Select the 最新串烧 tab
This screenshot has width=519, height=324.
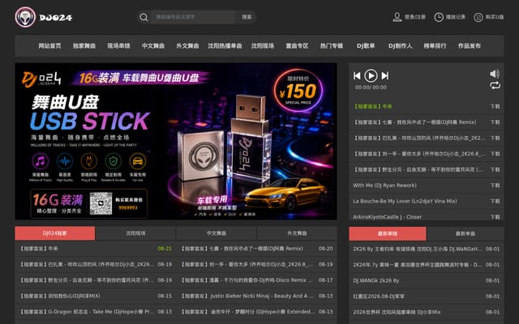point(388,234)
